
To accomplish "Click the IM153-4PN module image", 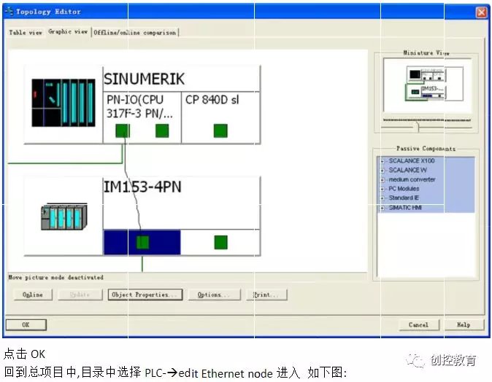I will (64, 217).
